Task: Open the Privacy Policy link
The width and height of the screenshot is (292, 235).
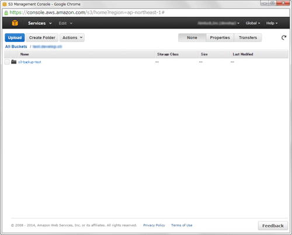Action: tap(154, 225)
